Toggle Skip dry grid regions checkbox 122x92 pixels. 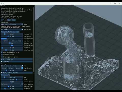tap(2, 57)
